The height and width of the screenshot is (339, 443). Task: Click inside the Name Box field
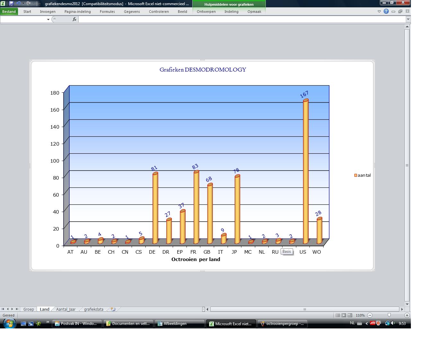pyautogui.click(x=23, y=19)
